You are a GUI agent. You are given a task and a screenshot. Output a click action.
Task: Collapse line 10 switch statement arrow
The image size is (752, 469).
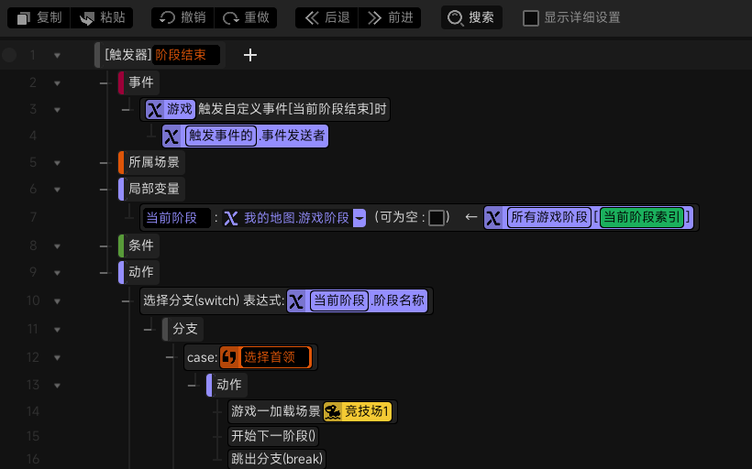point(57,301)
